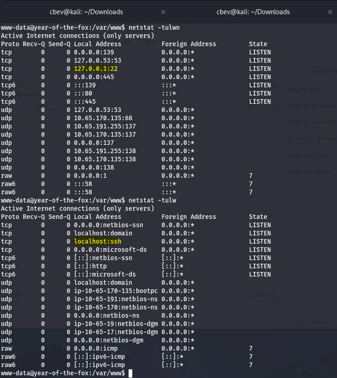Switch to the first cbev@kali terminal tab
The image size is (337, 378).
tap(86, 12)
